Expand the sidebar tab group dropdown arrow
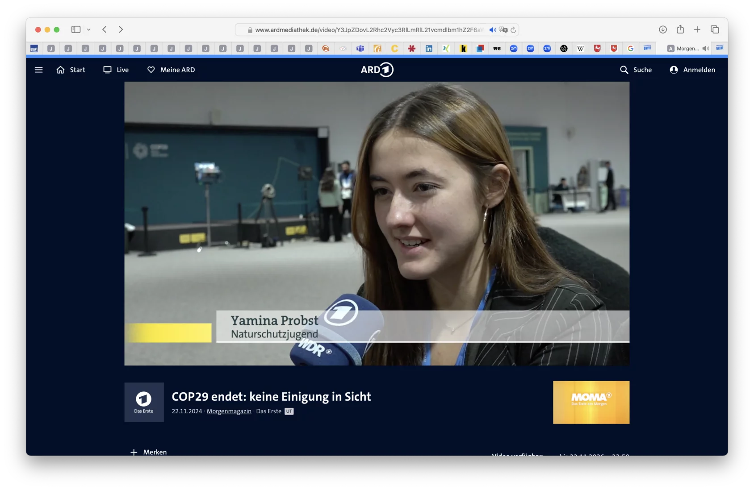Screen dimensions: 754x490 pyautogui.click(x=89, y=29)
